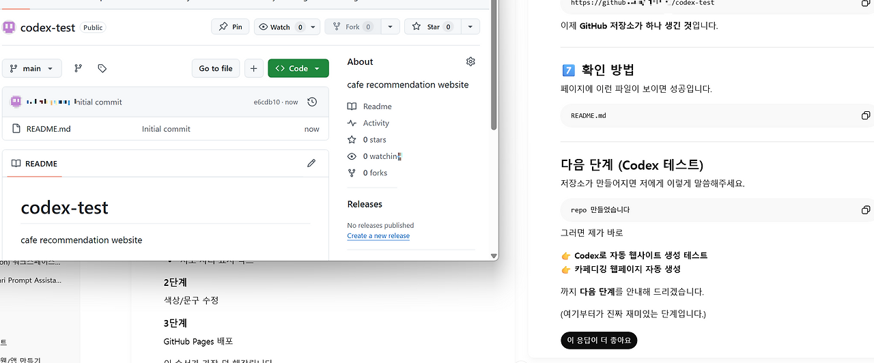Screen dimensions: 874x363
Task: Click the Watch button
Action: pos(281,27)
